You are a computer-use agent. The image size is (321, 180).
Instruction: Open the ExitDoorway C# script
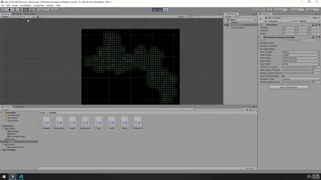pos(85,123)
